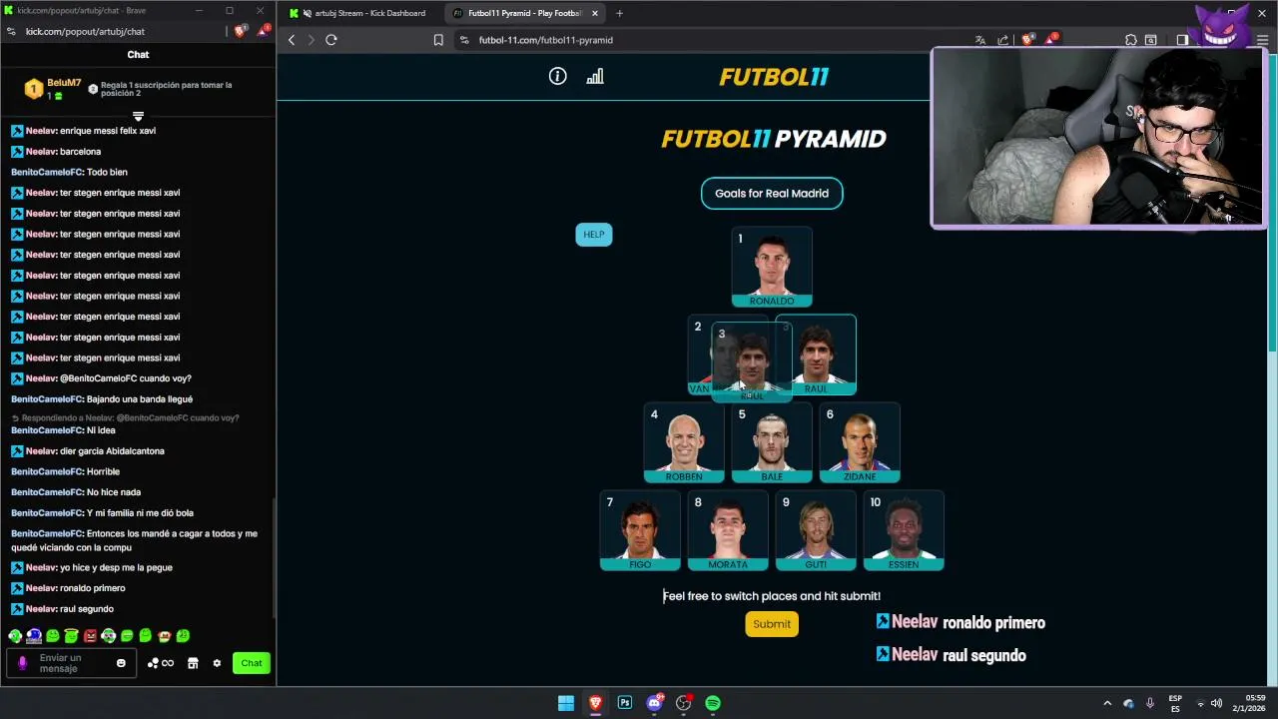Close the Futbol11 Pyramid tab
This screenshot has width=1278, height=719.
point(595,13)
